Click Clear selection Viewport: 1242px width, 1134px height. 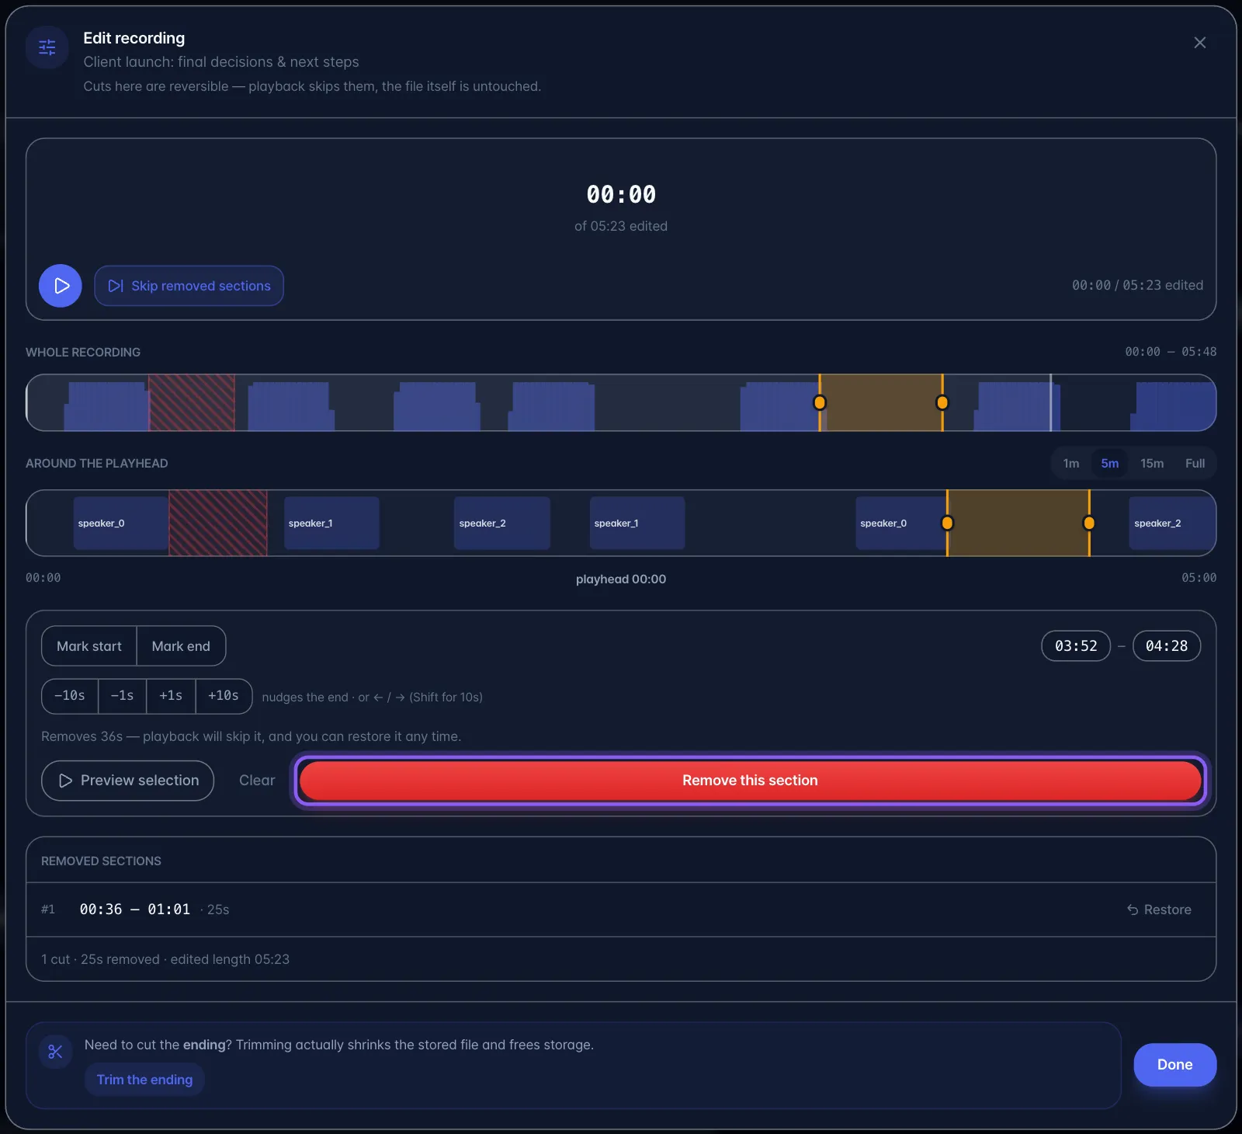257,781
